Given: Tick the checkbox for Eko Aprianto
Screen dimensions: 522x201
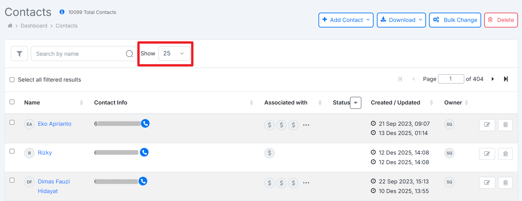Looking at the screenshot, I should (x=12, y=122).
